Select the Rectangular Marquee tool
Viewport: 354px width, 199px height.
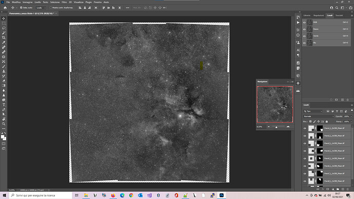click(4, 23)
